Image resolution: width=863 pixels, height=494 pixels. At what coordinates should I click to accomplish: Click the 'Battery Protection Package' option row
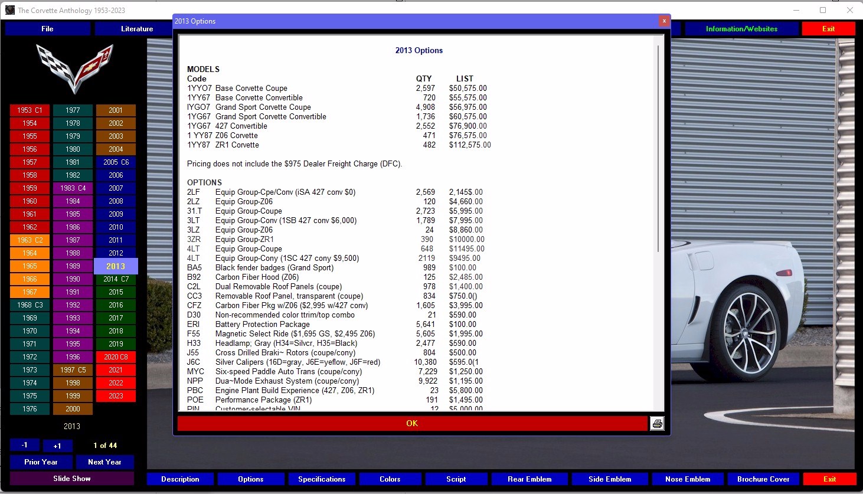(x=332, y=325)
